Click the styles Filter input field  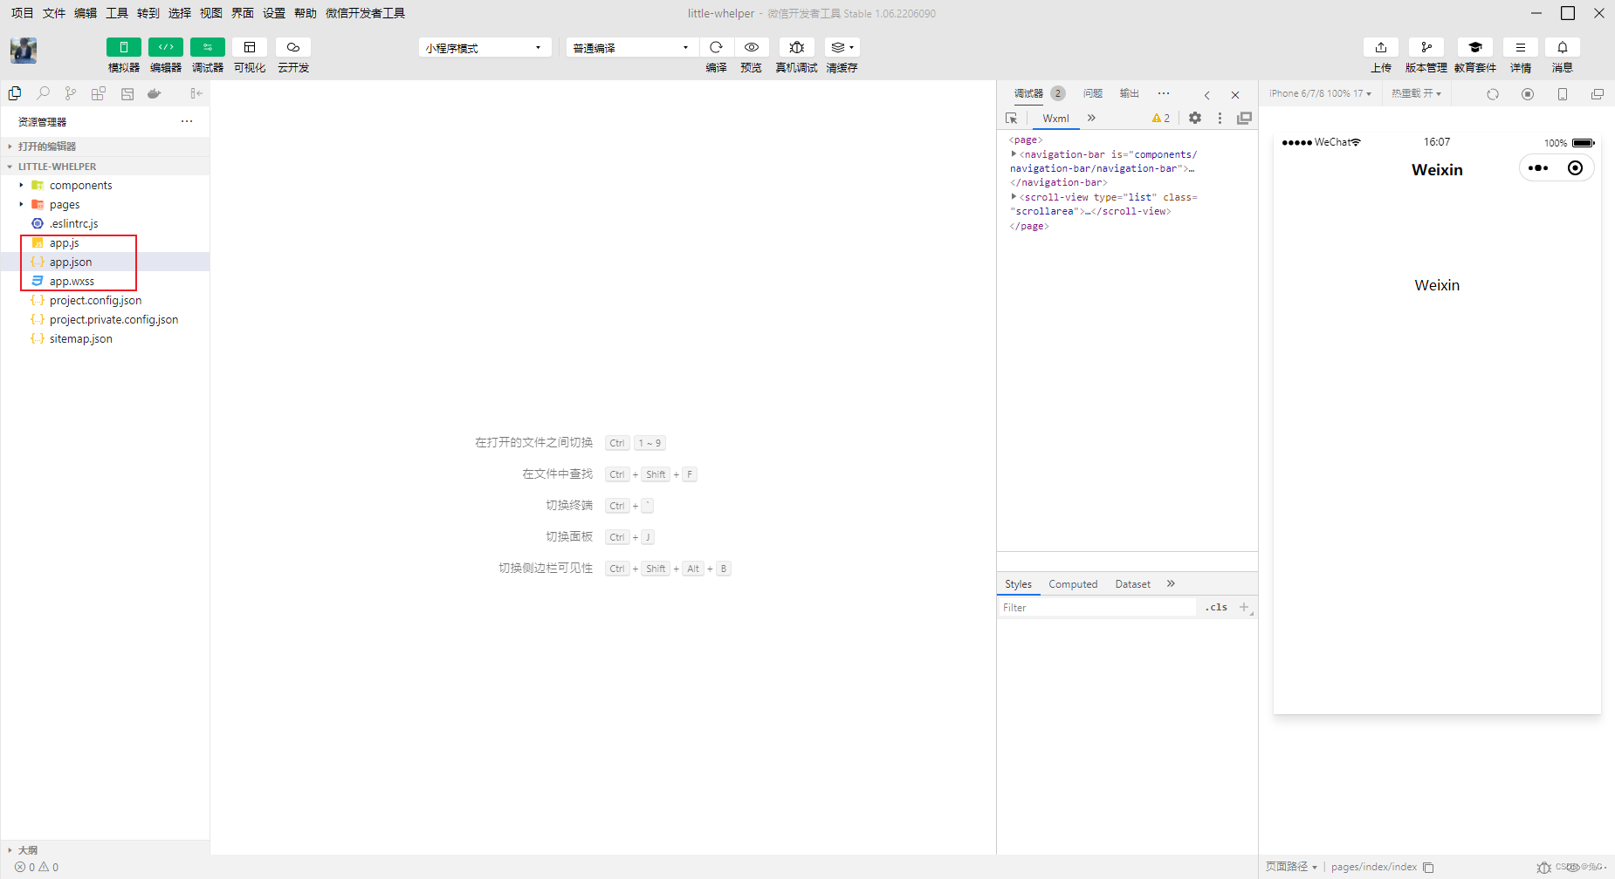[1097, 608]
